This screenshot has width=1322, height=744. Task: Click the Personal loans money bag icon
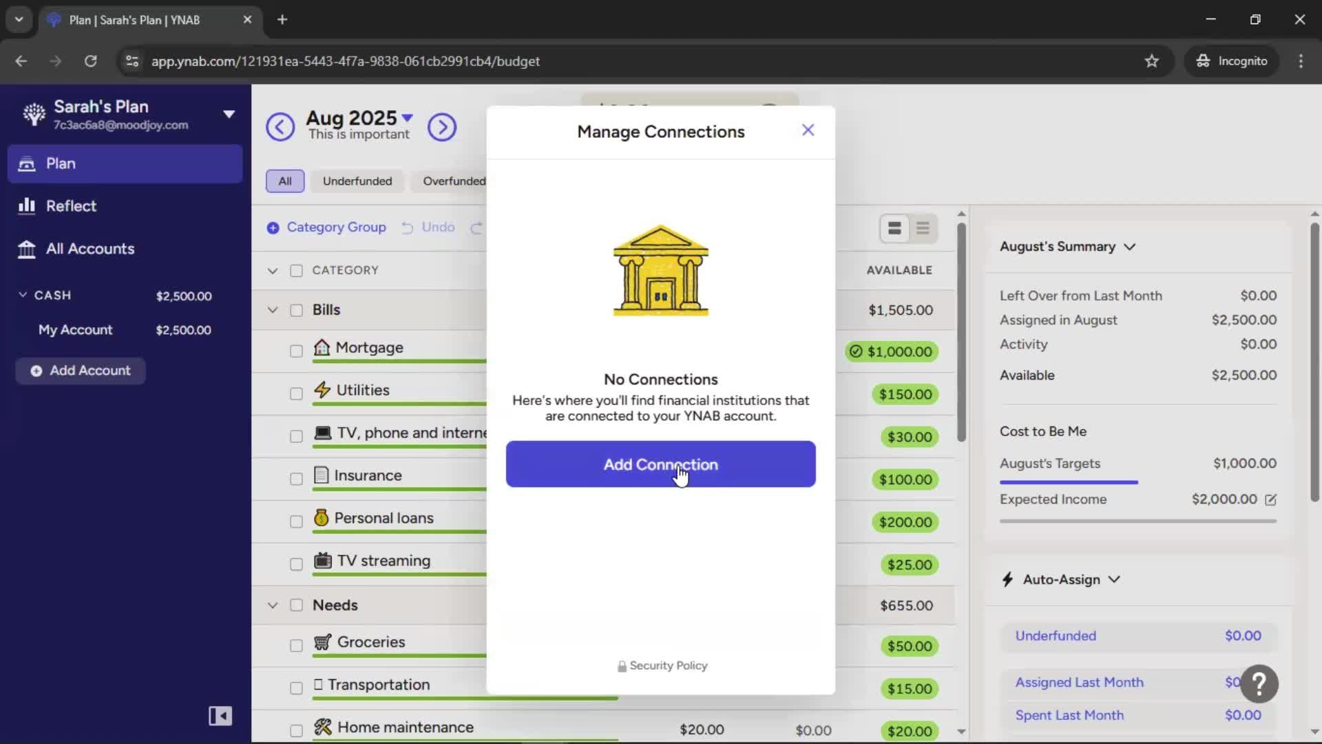(321, 518)
